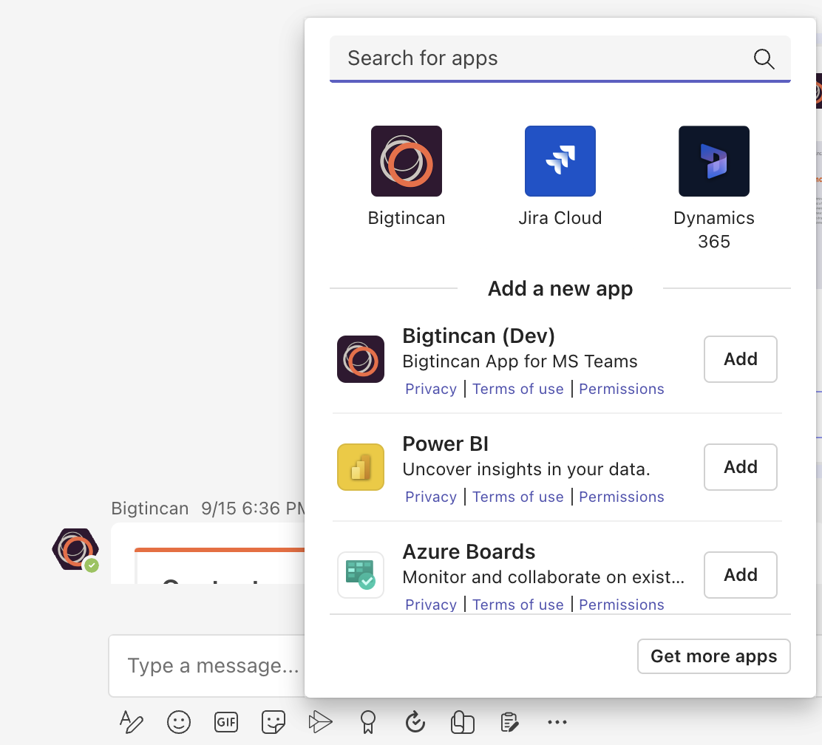Add the Bigtincan (Dev) app
Image resolution: width=822 pixels, height=745 pixels.
coord(740,359)
